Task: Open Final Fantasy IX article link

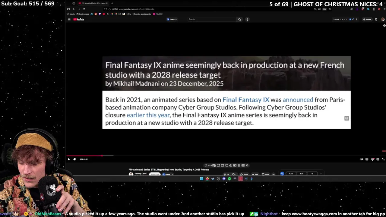Action: pos(246,100)
